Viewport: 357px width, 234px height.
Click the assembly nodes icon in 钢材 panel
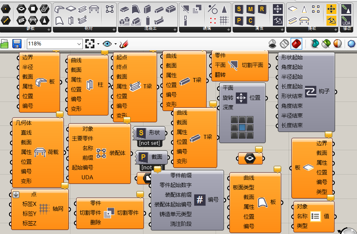pos(110,9)
